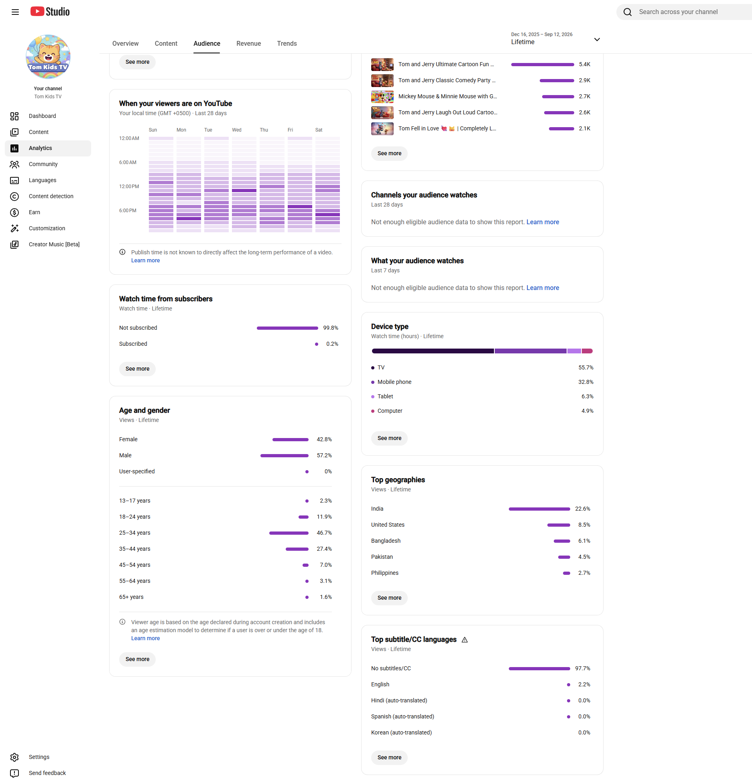
Task: Click the warning icon beside subtitle languages
Action: pos(465,640)
